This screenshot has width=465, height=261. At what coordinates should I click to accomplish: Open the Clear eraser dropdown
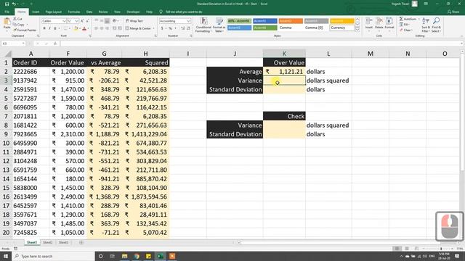click(x=407, y=30)
